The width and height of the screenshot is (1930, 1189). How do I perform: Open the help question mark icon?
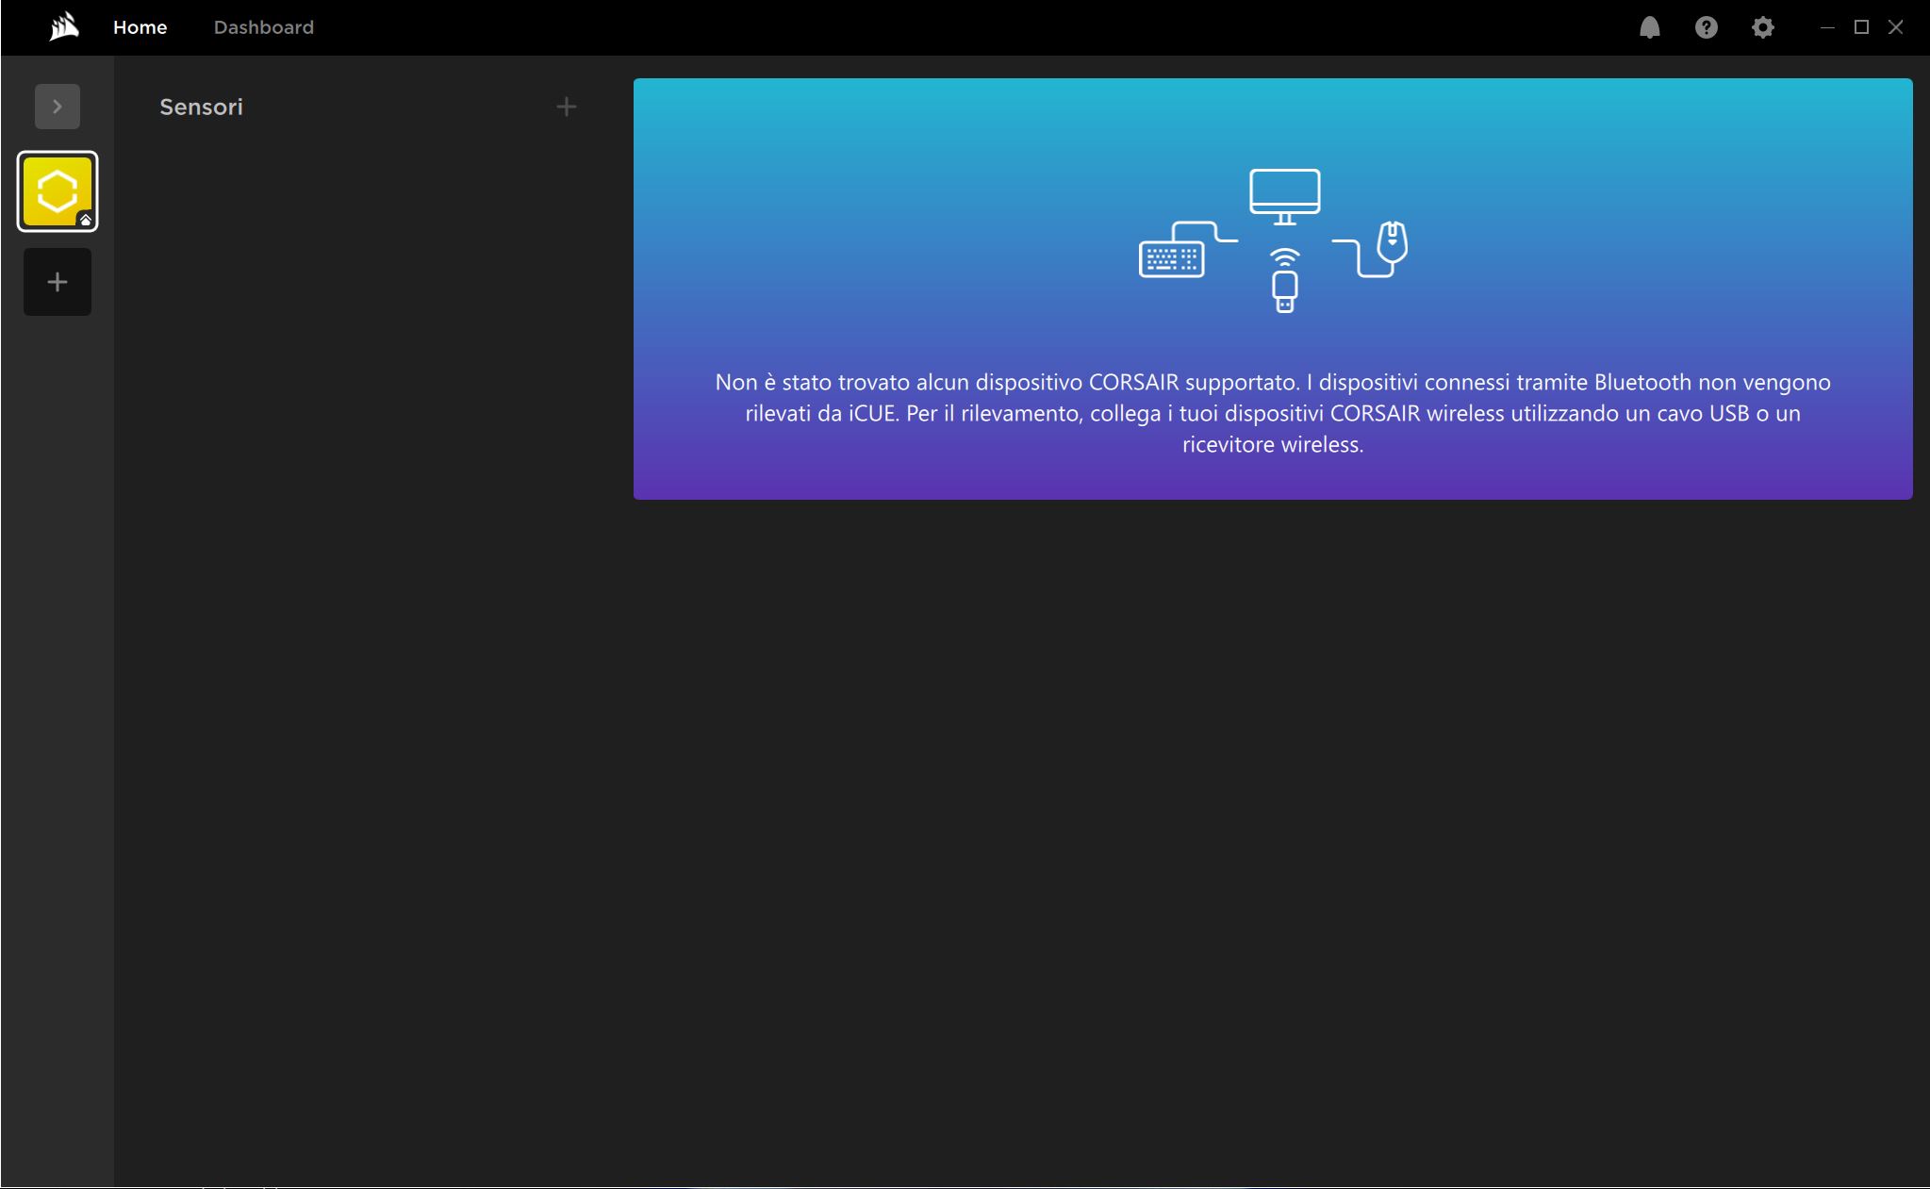[x=1706, y=27]
